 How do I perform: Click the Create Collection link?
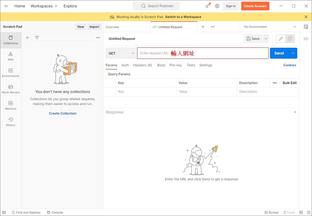[x=63, y=114]
